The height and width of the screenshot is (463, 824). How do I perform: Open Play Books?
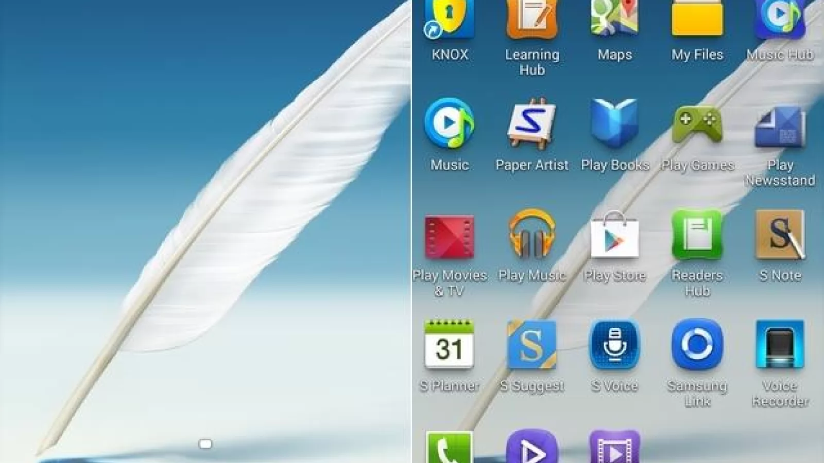614,123
